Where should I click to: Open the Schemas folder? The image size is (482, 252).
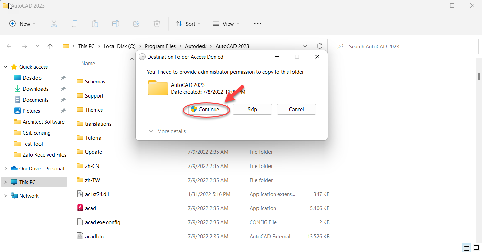[x=91, y=82]
